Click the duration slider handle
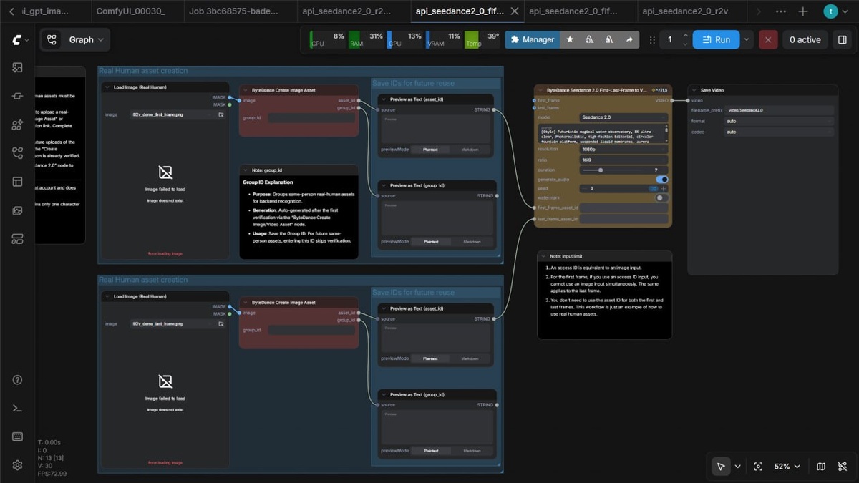859x483 pixels. point(601,170)
